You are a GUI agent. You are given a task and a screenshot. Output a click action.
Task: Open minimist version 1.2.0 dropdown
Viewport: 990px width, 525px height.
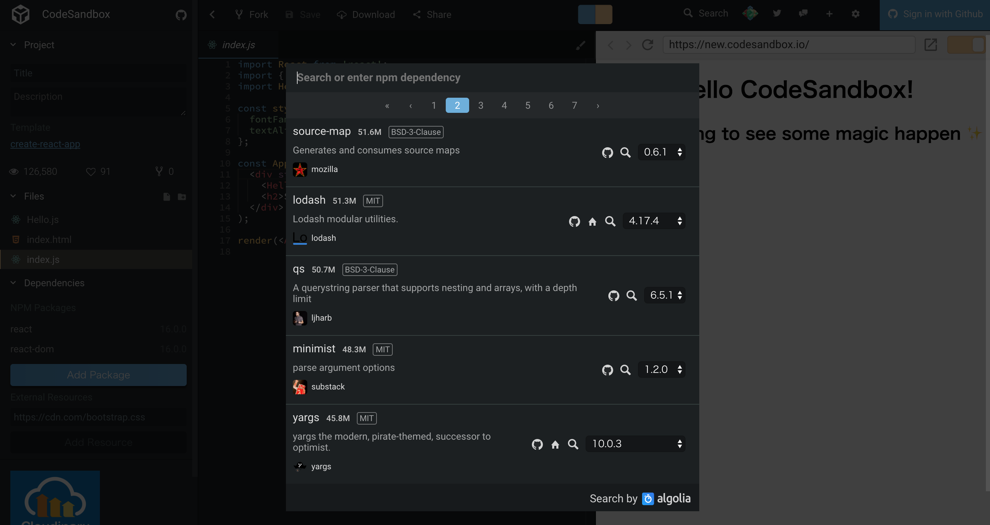pos(661,369)
